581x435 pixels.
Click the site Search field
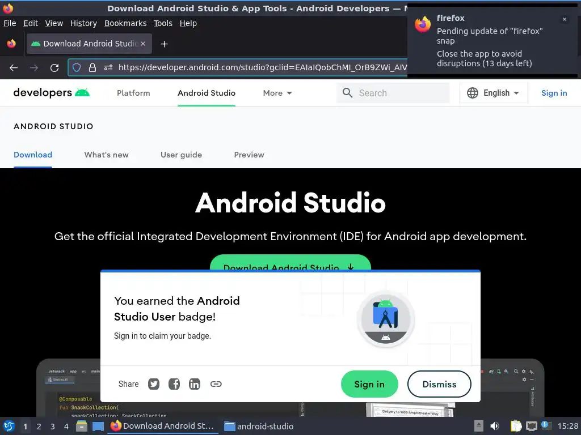tap(393, 93)
